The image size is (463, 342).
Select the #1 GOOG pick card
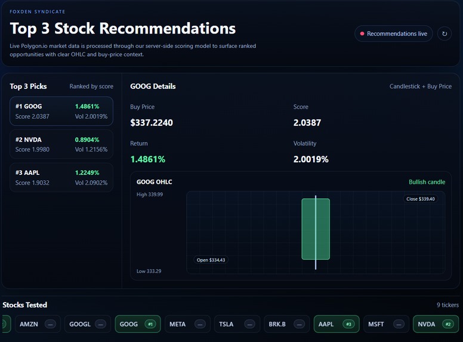(x=61, y=112)
